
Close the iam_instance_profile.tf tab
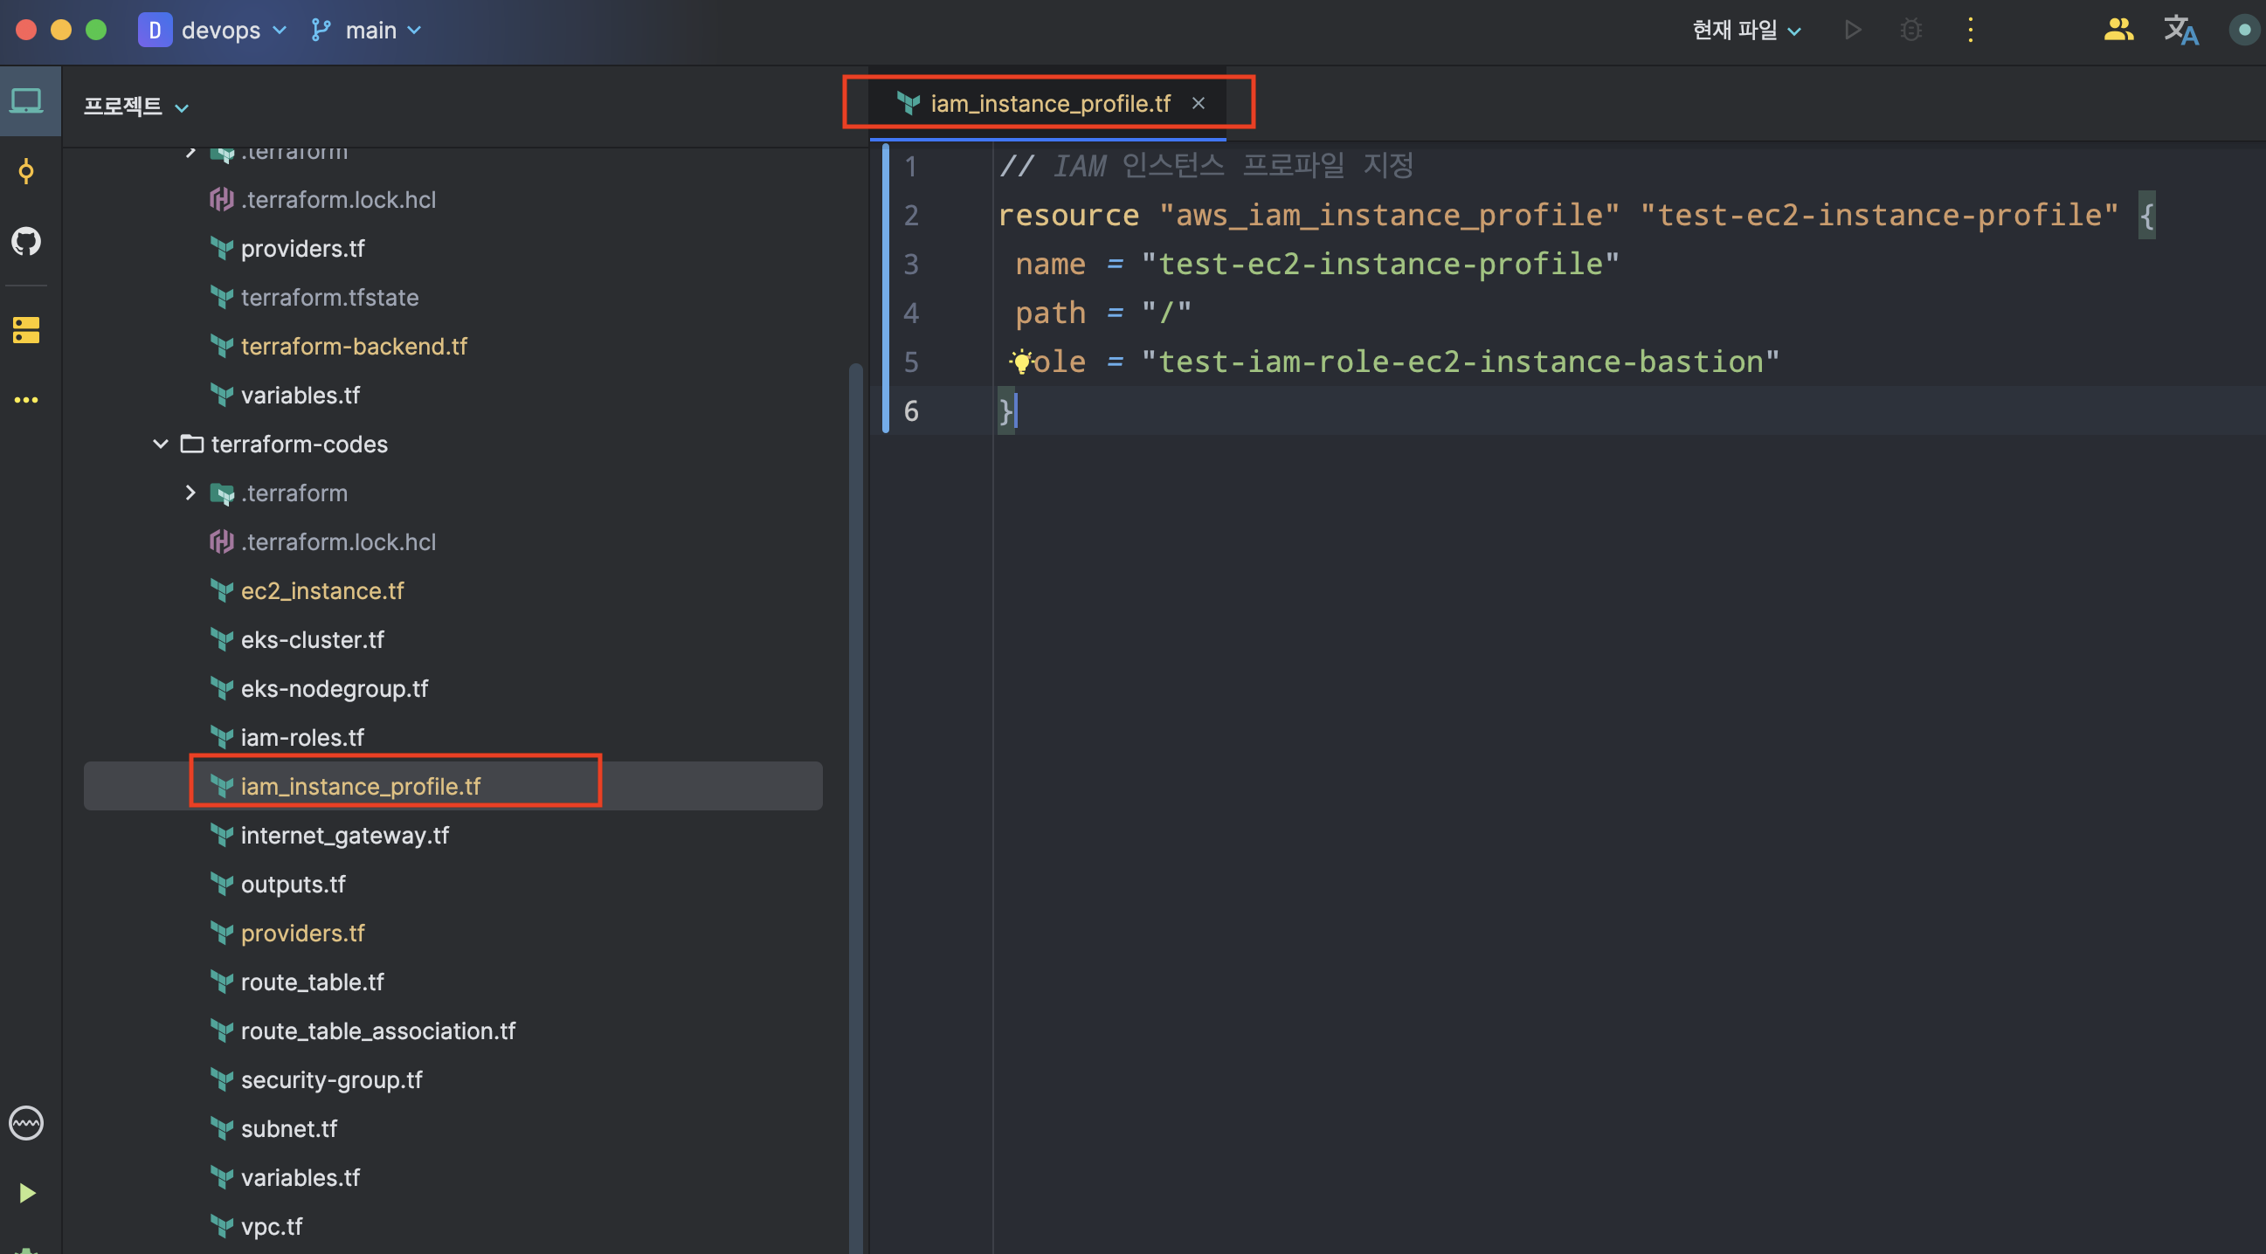pos(1199,103)
